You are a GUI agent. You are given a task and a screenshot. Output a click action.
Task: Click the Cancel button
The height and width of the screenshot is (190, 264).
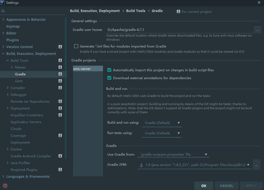pyautogui.click(x=226, y=186)
